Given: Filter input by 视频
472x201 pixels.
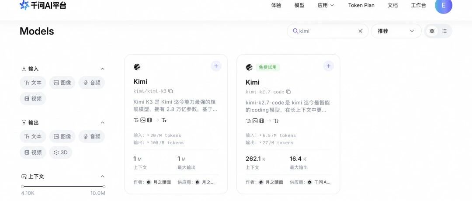Looking at the screenshot, I should click(33, 98).
